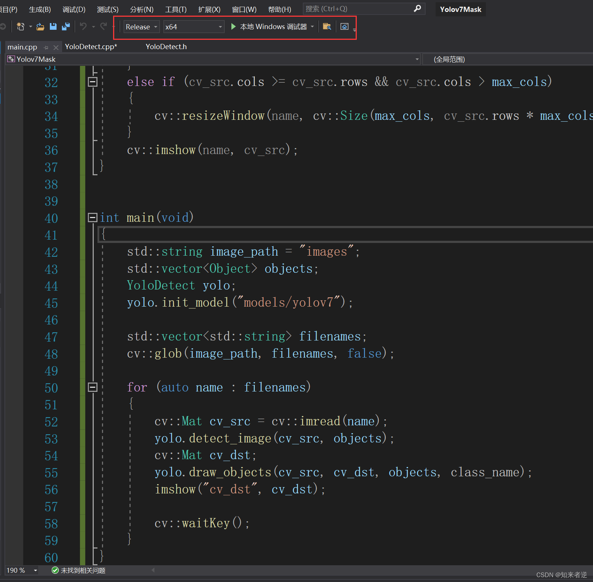Click line number 42
593x582 pixels.
pos(51,252)
